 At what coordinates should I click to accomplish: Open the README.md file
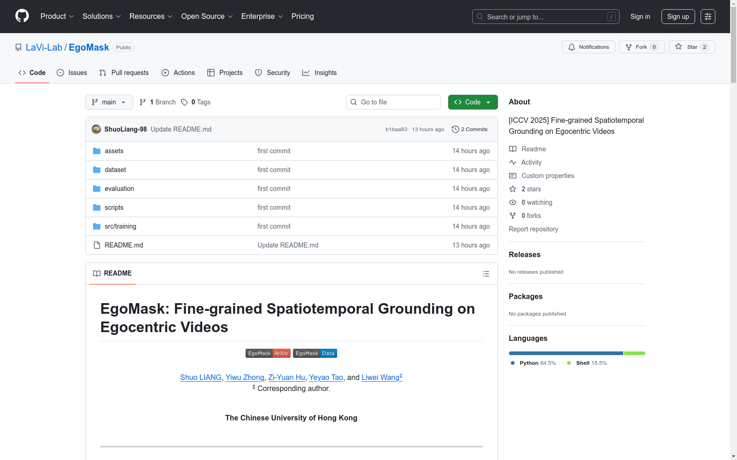pyautogui.click(x=124, y=245)
